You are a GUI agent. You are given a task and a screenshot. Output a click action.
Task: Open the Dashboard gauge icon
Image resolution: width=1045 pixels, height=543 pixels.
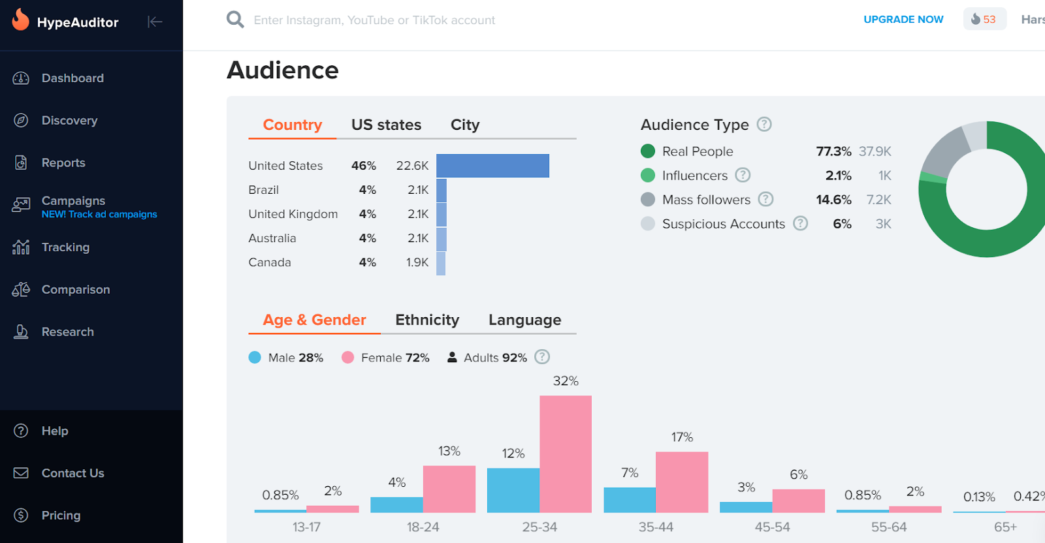pos(21,78)
